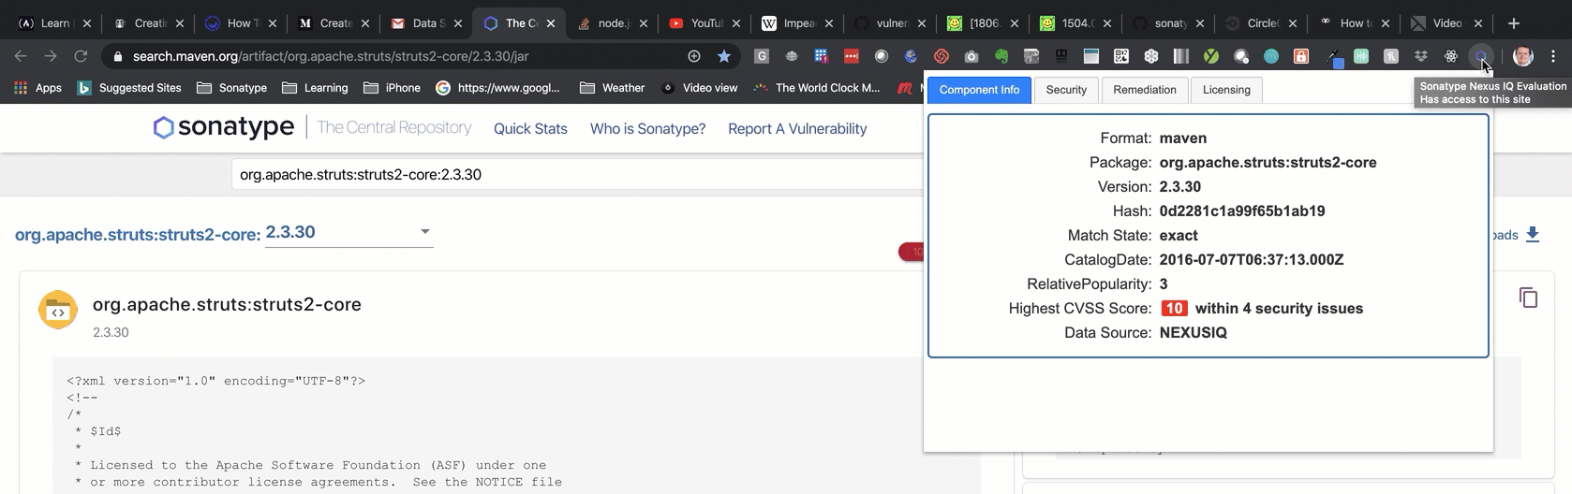Viewport: 1572px width, 494px height.
Task: Open the Chrome three-dot menu
Action: pos(1553,56)
